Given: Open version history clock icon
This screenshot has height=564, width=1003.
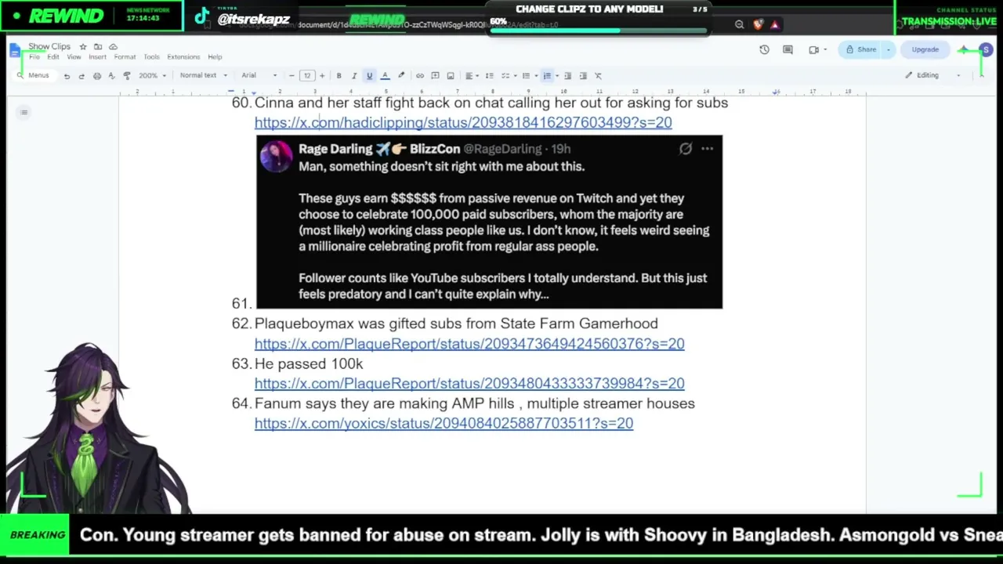Looking at the screenshot, I should (764, 50).
